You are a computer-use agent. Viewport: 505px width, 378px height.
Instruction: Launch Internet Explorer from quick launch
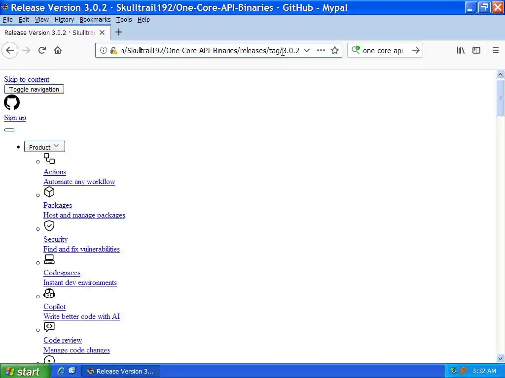click(x=61, y=371)
